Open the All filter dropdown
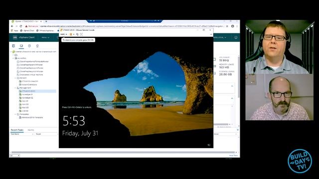The height and width of the screenshot is (179, 319). pos(14,156)
